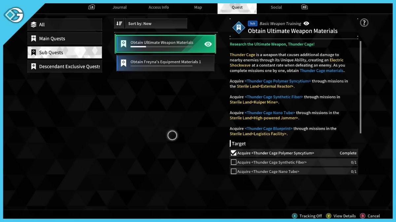Click the Sub tag badge

point(252,23)
